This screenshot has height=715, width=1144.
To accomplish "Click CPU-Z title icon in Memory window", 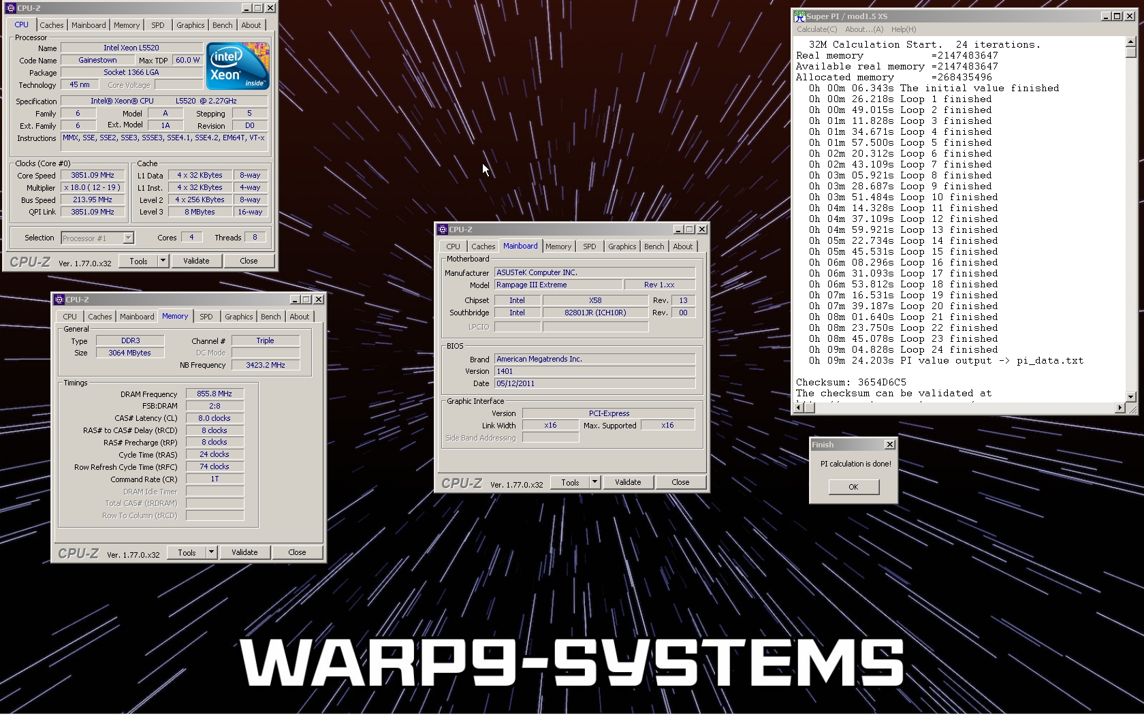I will click(x=59, y=300).
